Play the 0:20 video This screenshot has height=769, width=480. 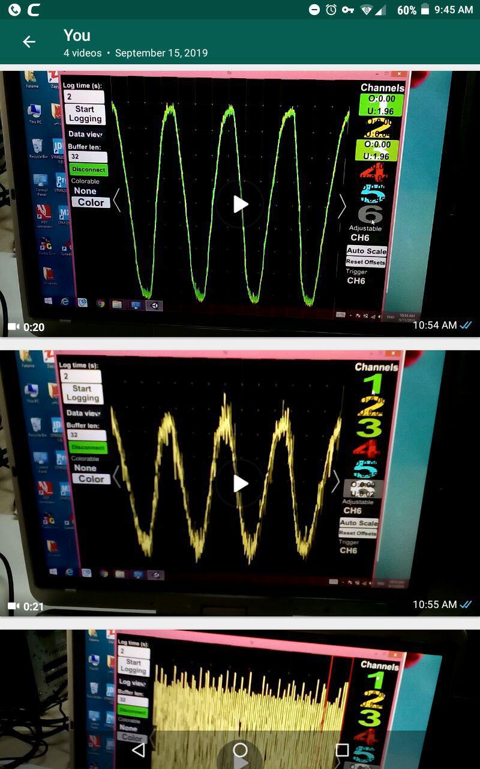(x=240, y=204)
